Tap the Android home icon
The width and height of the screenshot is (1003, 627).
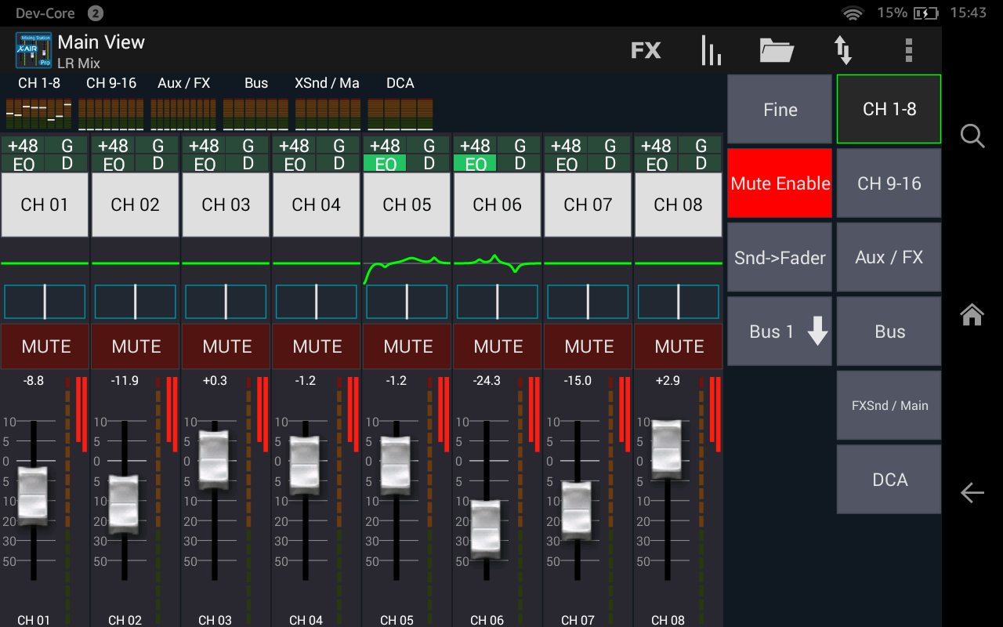click(x=972, y=314)
